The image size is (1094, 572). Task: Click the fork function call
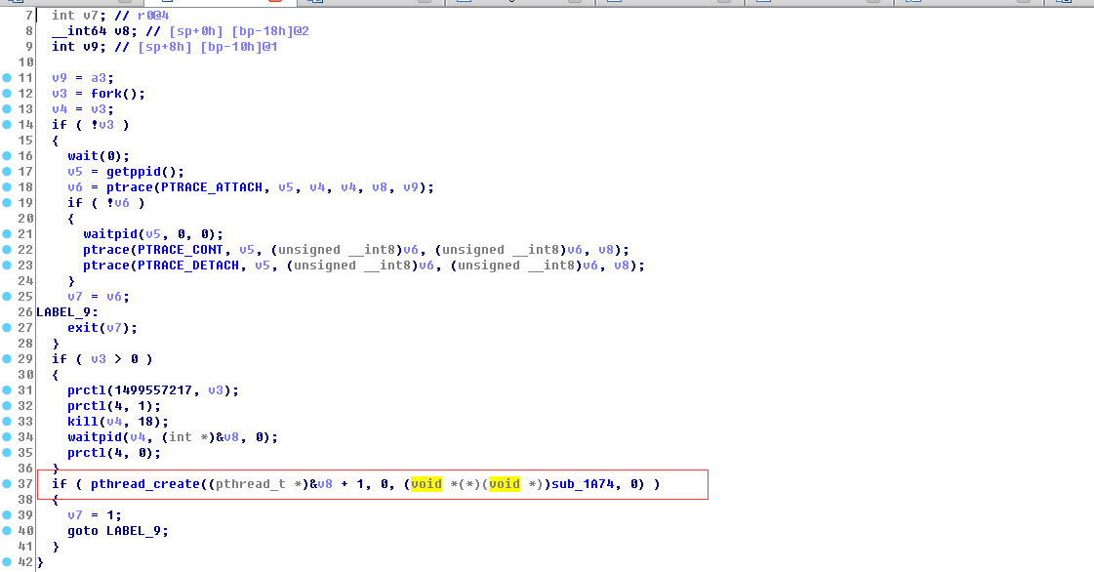pos(106,94)
